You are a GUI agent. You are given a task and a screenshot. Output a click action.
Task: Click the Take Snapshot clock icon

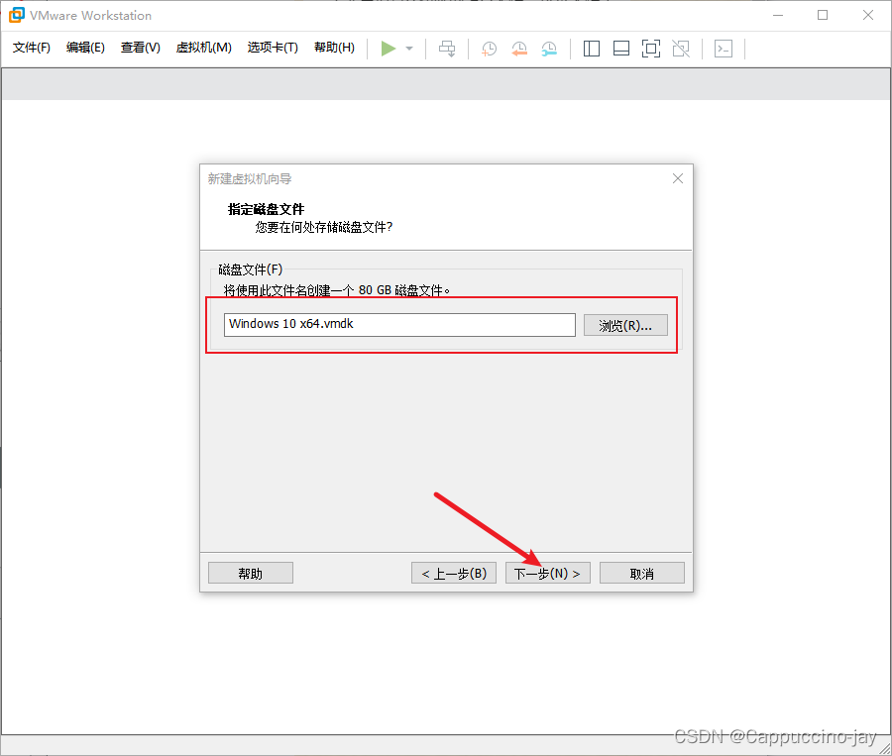(490, 49)
